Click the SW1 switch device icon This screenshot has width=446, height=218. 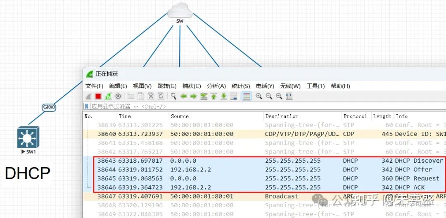pyautogui.click(x=28, y=137)
